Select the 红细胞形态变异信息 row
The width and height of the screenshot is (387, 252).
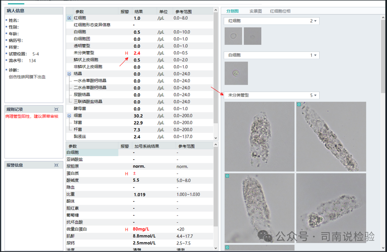[139, 25]
